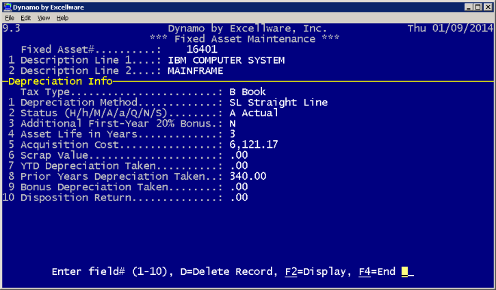Click the Scrap Value label
The width and height of the screenshot is (496, 290).
point(122,155)
